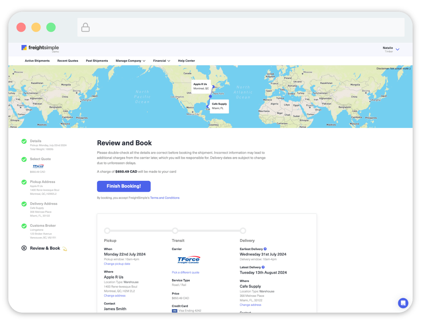Open the Terms and Conditions link

(x=165, y=198)
